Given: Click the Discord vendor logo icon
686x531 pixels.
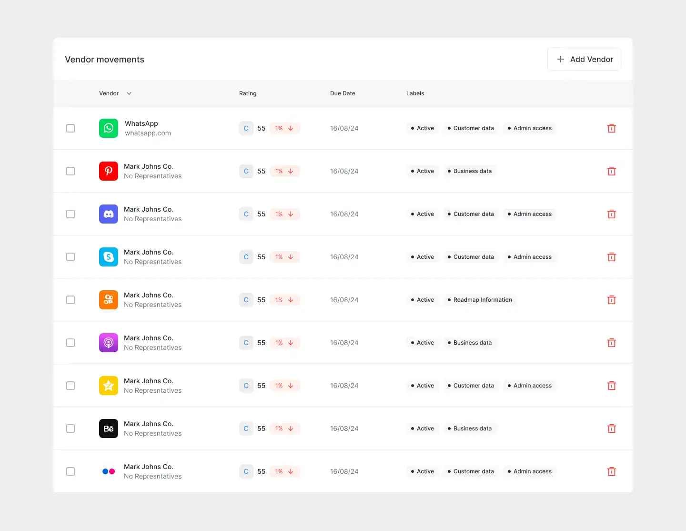Looking at the screenshot, I should coord(109,214).
